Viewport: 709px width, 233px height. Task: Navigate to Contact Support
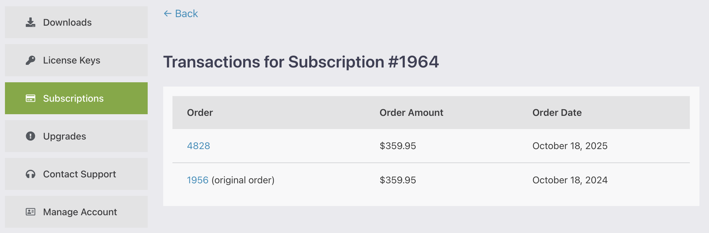pyautogui.click(x=79, y=174)
